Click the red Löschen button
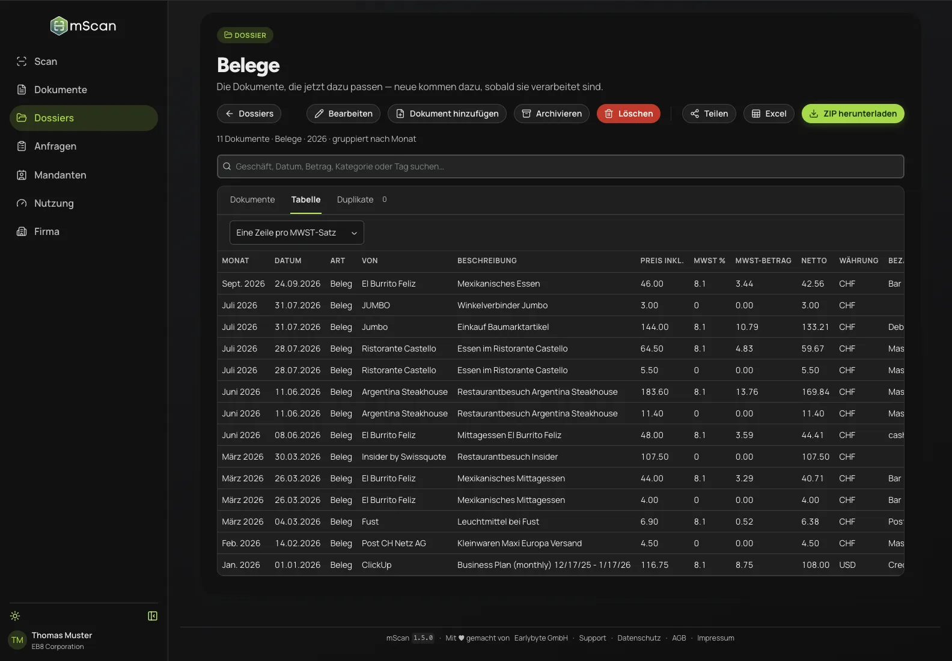Screen dimensions: 952x661 coord(629,114)
